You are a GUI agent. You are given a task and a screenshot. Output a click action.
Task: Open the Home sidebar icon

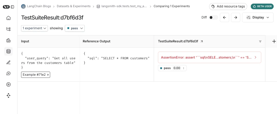click(8, 18)
